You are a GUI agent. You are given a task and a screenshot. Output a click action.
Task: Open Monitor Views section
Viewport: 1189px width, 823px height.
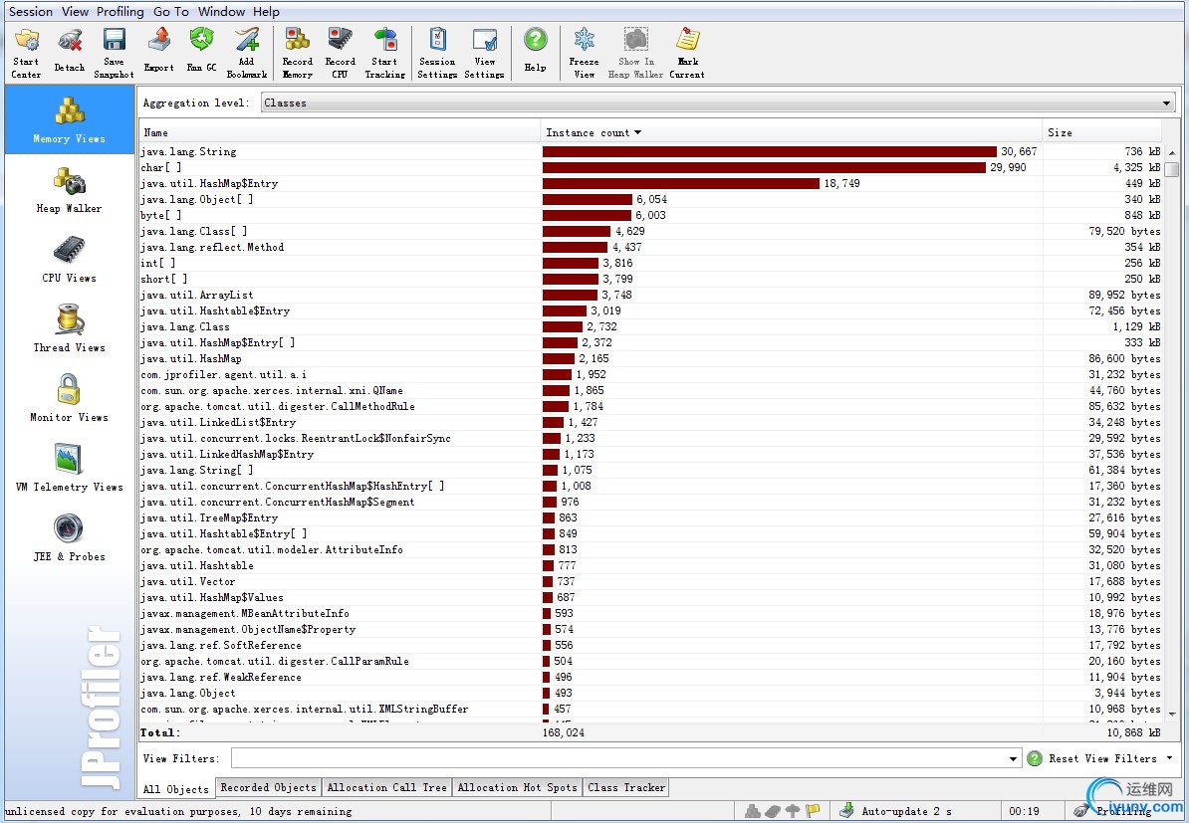pos(69,399)
